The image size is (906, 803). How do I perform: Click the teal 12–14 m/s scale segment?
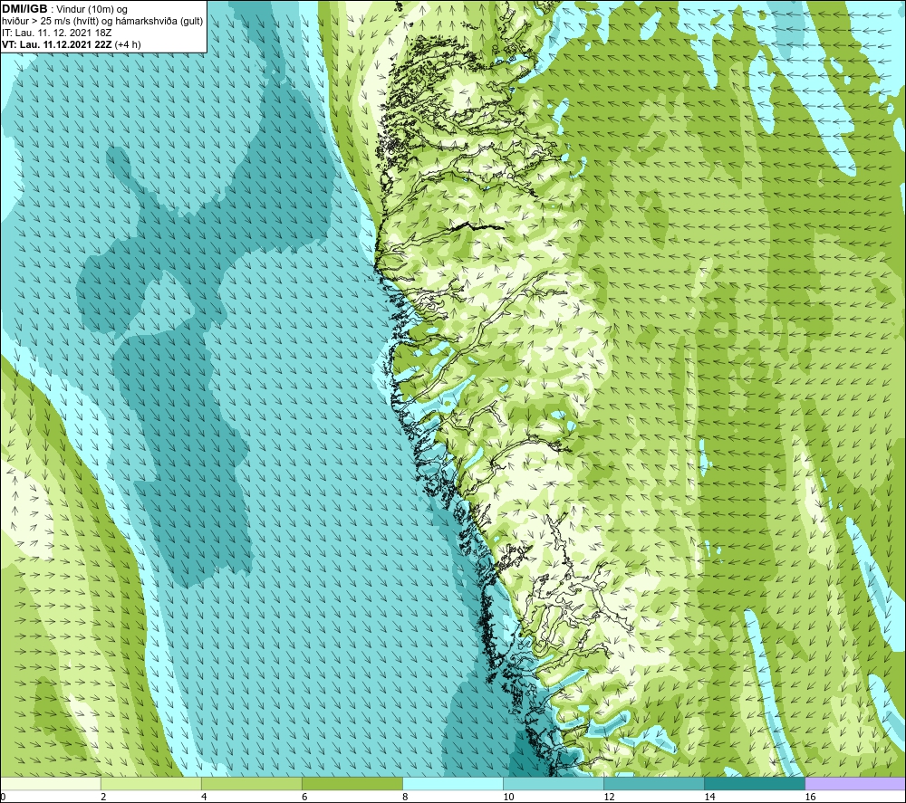click(x=654, y=783)
